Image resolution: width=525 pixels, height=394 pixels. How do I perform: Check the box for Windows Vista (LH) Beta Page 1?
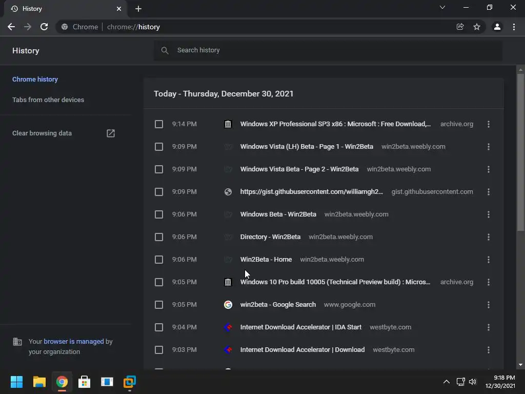click(159, 147)
